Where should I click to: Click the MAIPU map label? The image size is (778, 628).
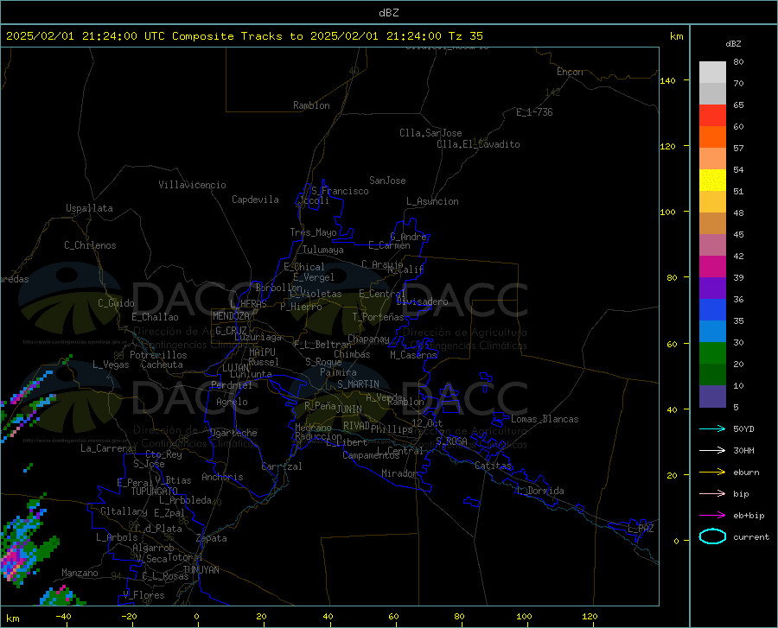[262, 352]
